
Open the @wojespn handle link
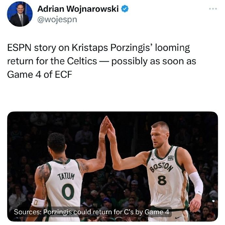[57, 20]
